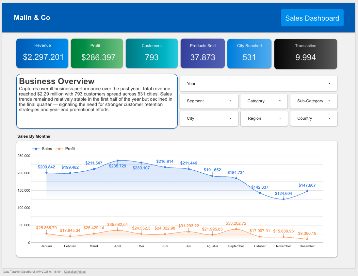358x276 pixels.
Task: Open the Kebijakan Privasi link
Action: tap(75, 272)
